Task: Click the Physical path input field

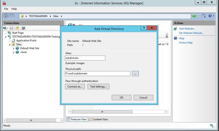Action: [97, 74]
